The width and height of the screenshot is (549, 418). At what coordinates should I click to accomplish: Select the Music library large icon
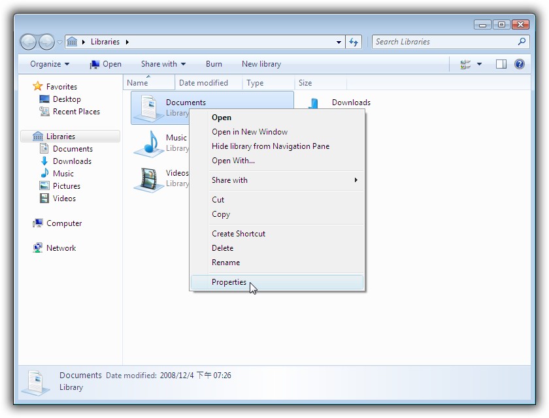149,144
